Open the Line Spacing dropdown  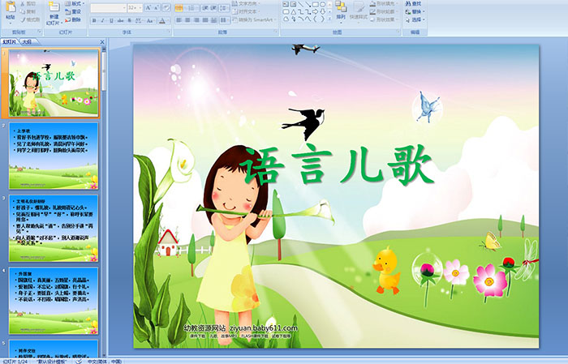pyautogui.click(x=224, y=8)
